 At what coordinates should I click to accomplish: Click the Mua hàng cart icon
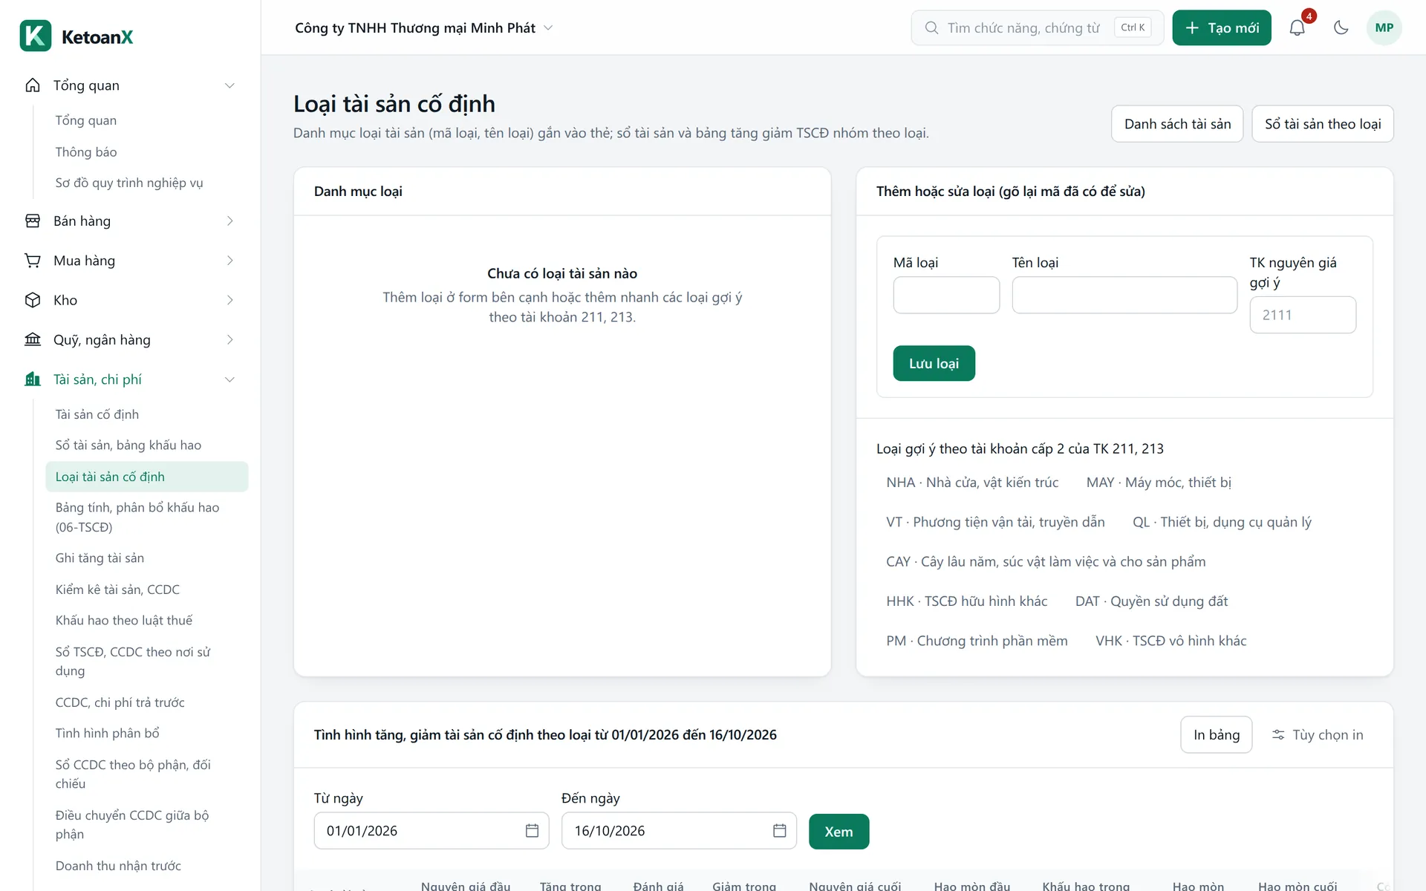(33, 261)
